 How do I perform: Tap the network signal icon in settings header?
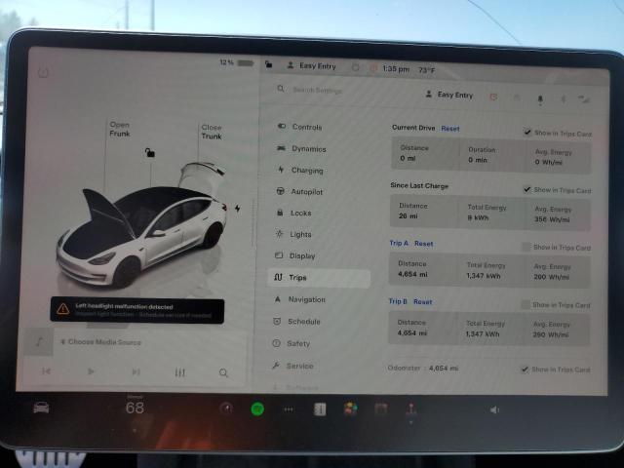[x=584, y=99]
